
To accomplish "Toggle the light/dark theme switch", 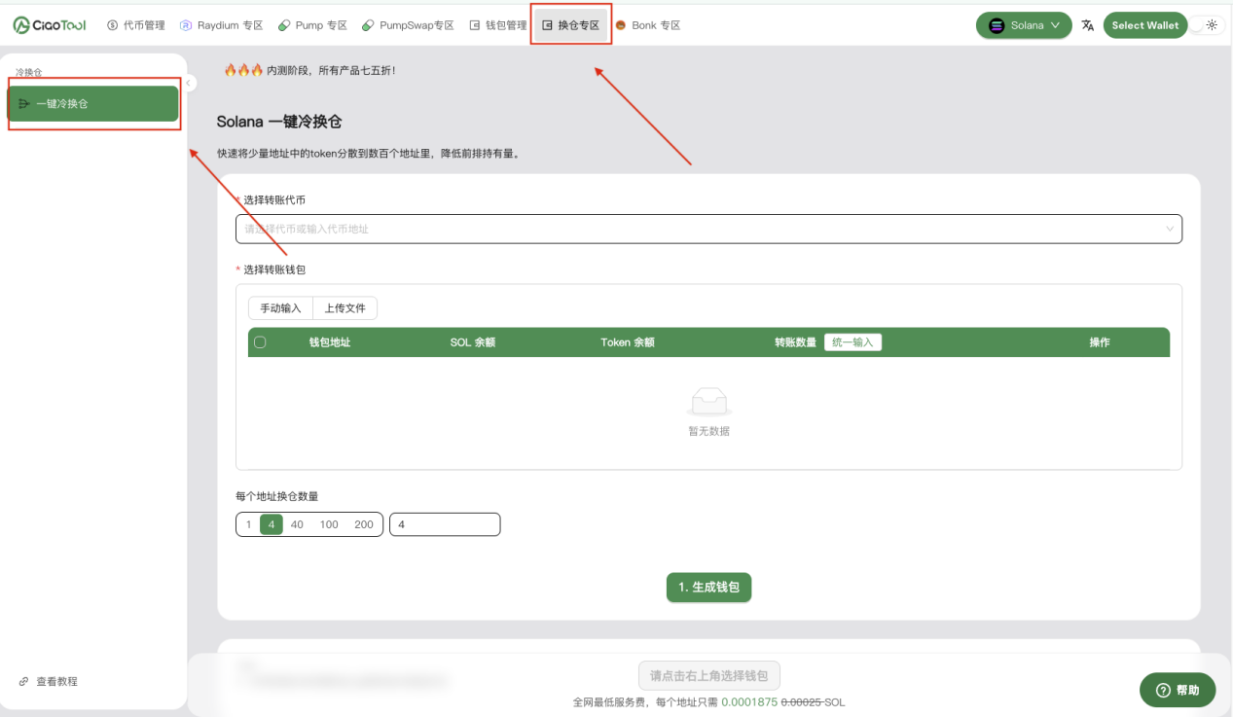I will pyautogui.click(x=1207, y=25).
